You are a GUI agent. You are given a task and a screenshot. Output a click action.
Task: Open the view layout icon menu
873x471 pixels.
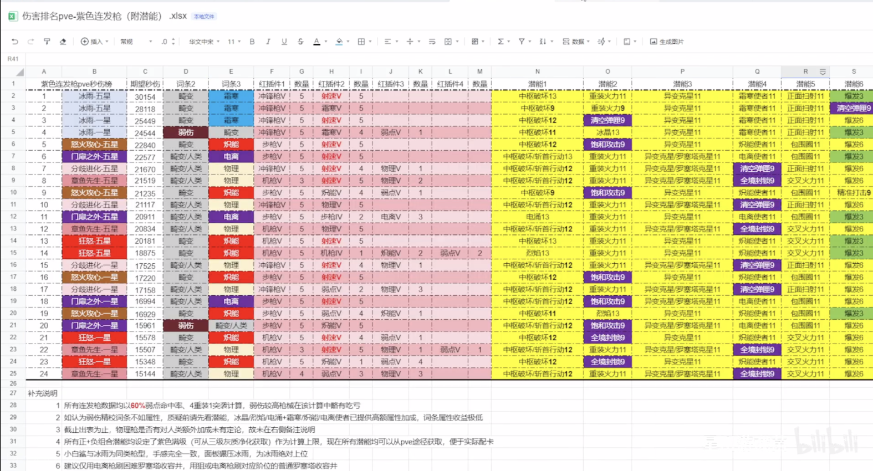[629, 42]
